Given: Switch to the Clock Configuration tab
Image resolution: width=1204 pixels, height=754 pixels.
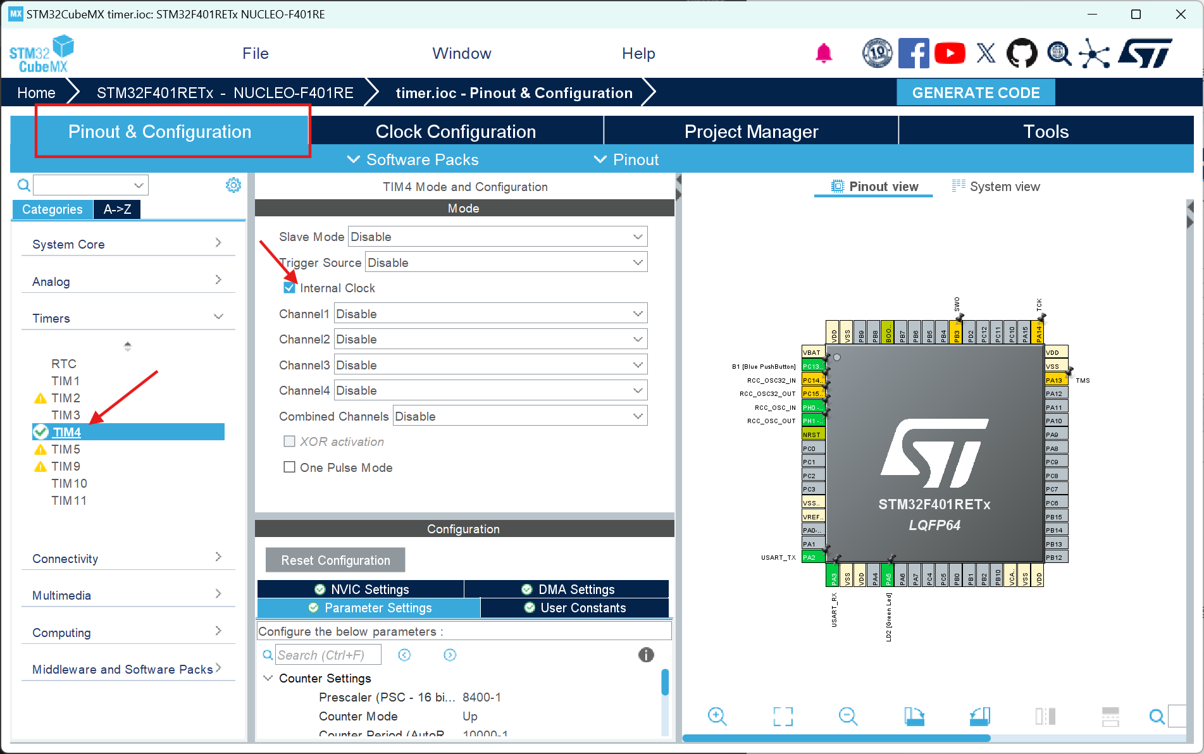Looking at the screenshot, I should click(x=456, y=132).
